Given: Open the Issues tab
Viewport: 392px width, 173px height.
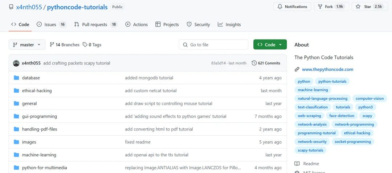Looking at the screenshot, I should coord(51,24).
